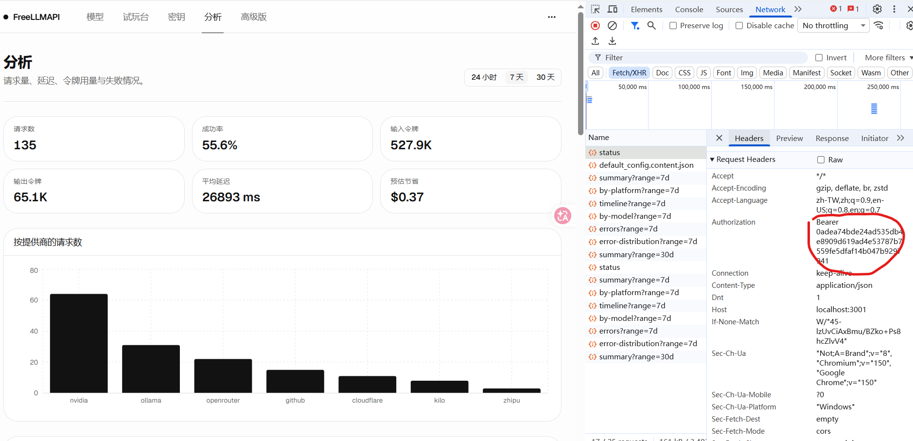Open DevTools settings gear

[877, 9]
